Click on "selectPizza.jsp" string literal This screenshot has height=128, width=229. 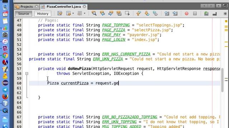coord(151,30)
